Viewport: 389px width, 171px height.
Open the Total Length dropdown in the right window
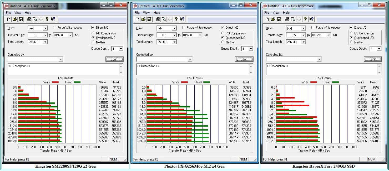303,42
